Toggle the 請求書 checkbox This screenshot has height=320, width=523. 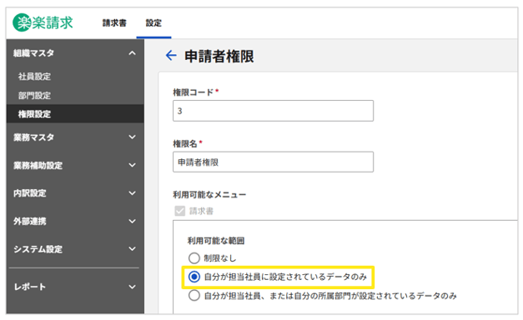pos(180,211)
